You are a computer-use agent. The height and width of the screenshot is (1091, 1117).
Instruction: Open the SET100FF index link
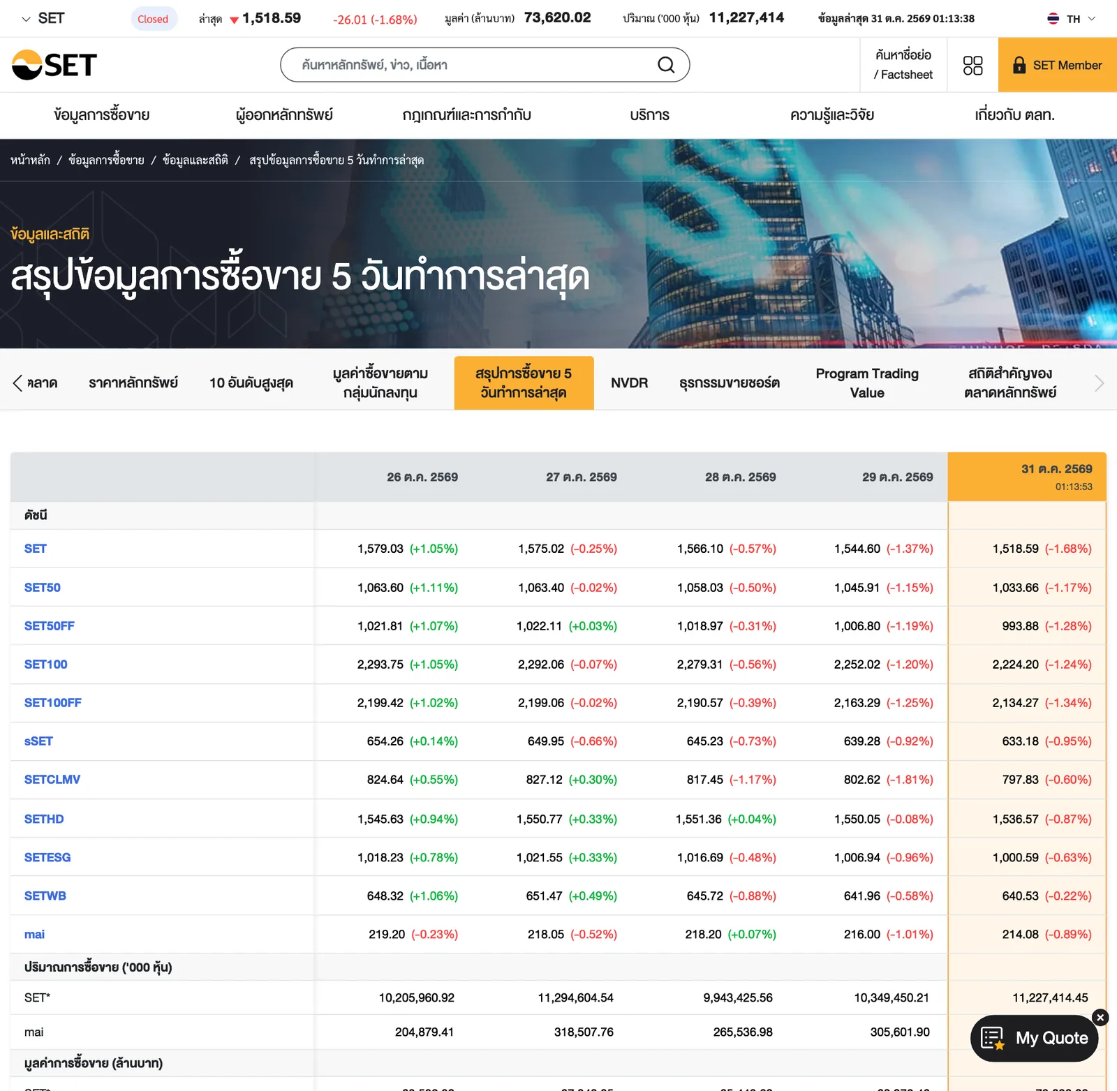[53, 703]
